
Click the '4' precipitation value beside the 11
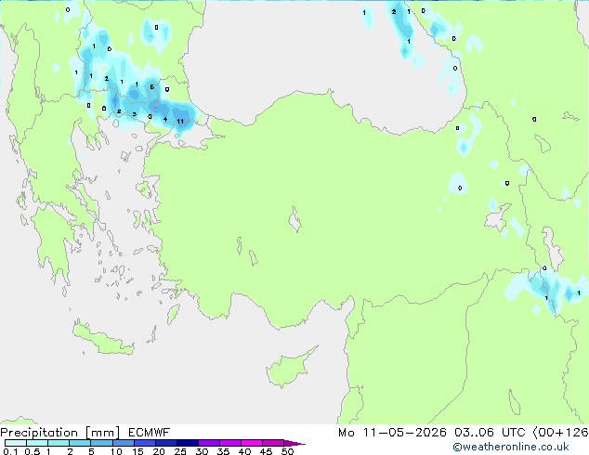coord(165,120)
